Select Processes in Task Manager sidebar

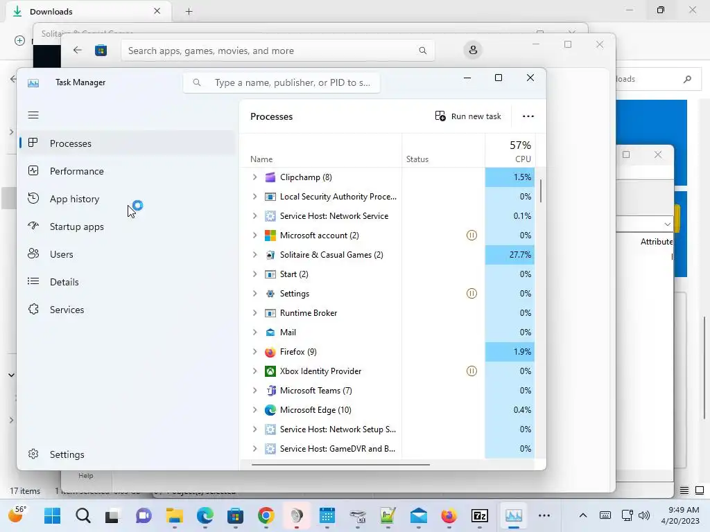click(x=127, y=143)
